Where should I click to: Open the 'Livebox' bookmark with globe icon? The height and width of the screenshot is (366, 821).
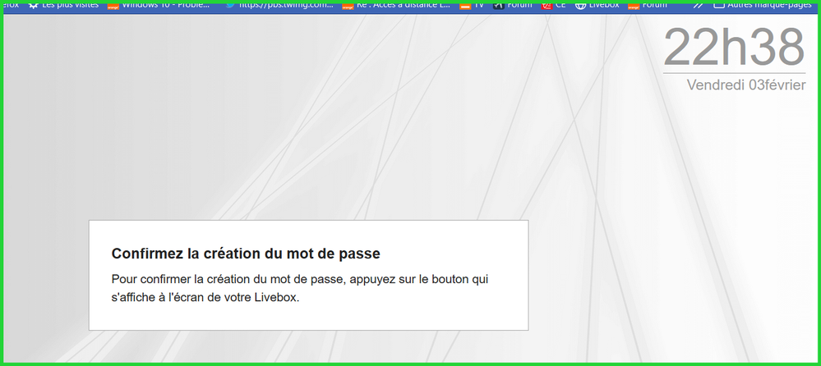597,5
